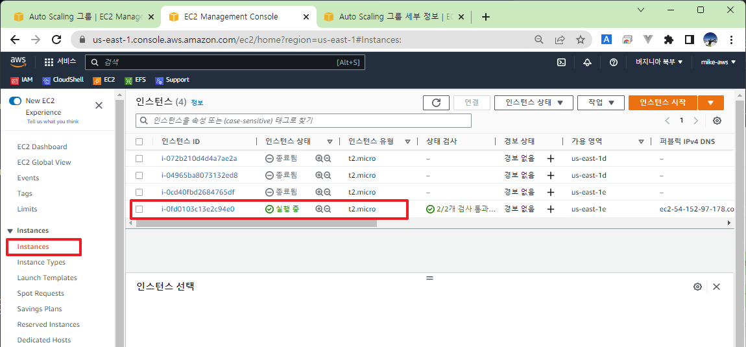Open instance link i-0fd0103c13e2c94e0
The width and height of the screenshot is (746, 347).
pos(199,209)
